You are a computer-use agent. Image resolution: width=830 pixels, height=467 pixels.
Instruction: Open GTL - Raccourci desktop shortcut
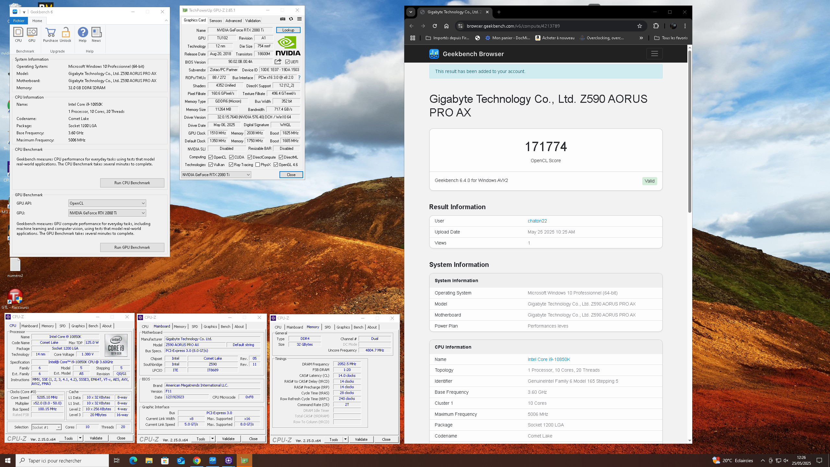tap(15, 299)
